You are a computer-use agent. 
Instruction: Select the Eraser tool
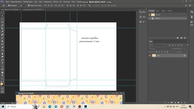[x=2, y=47]
